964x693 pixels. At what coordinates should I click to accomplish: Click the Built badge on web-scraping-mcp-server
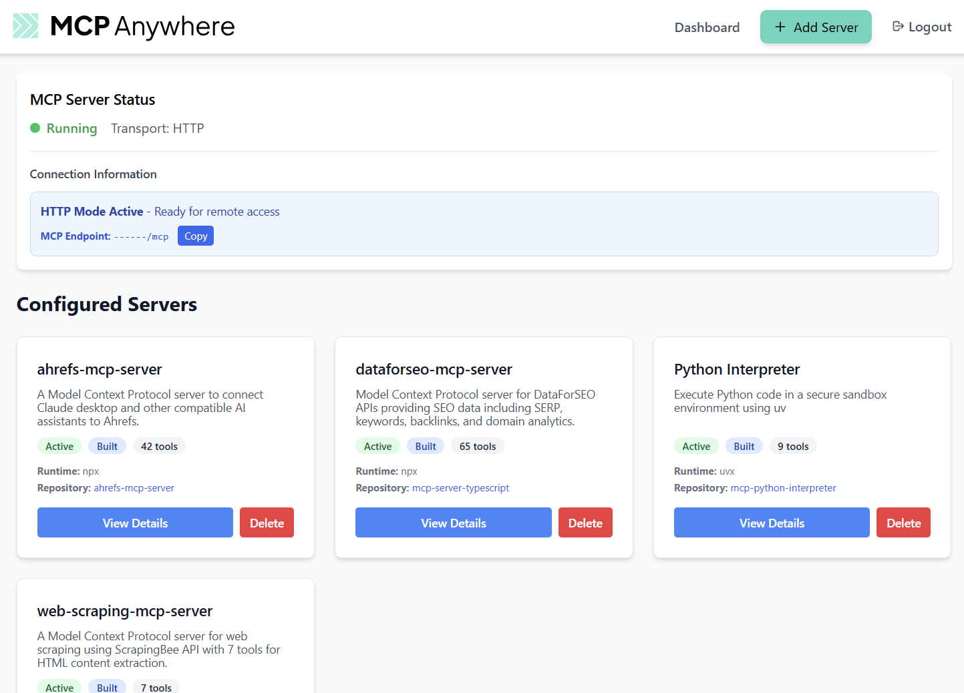[x=107, y=687]
